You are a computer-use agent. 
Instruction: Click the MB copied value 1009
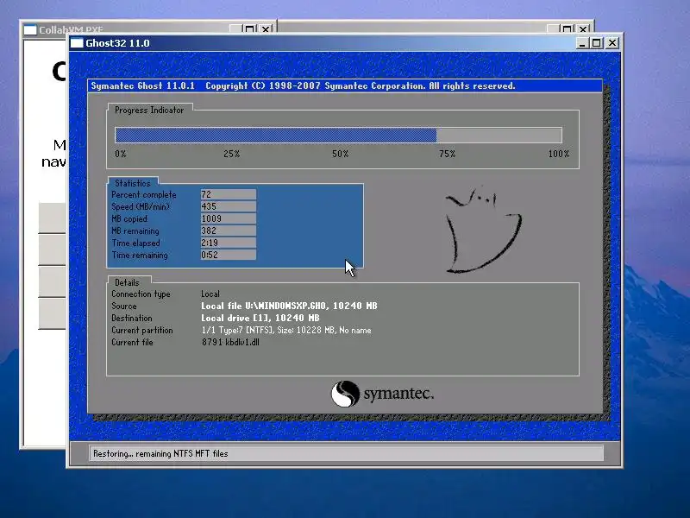(229, 218)
